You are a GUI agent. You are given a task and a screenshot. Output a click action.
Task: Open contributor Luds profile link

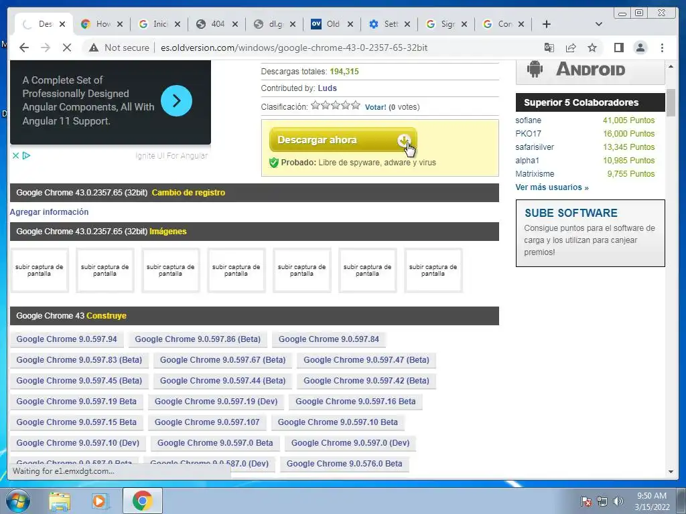coord(327,88)
